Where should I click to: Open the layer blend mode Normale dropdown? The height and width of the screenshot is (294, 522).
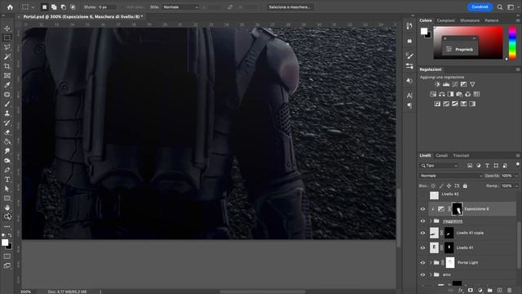coord(451,176)
